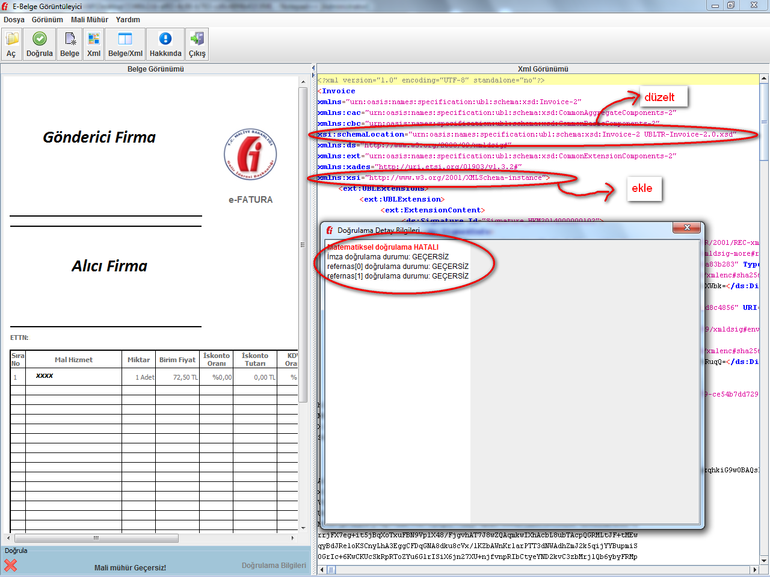Open the Hakkında info icon
Screen dimensions: 770x577
click(165, 44)
